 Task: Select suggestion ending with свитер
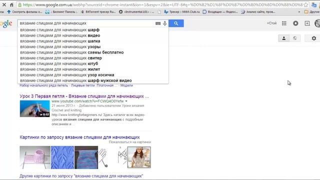pyautogui.click(x=93, y=58)
